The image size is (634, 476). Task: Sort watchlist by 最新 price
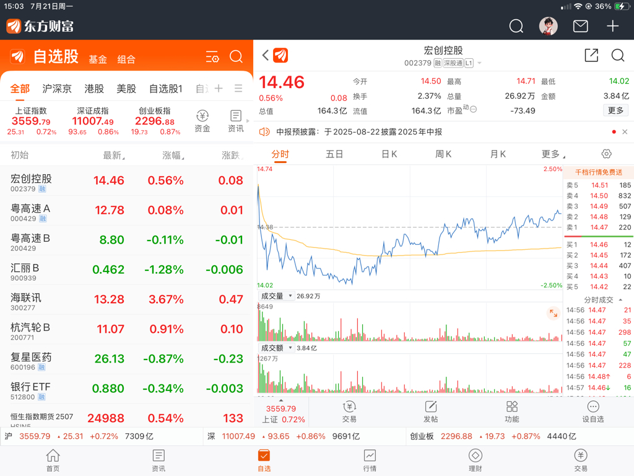[114, 156]
